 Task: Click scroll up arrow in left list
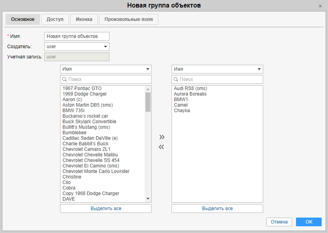pos(148,89)
